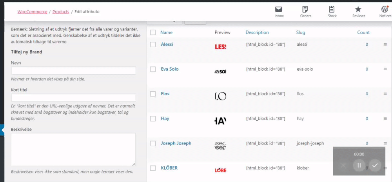Sort the table by Count column
The image size is (392, 182).
point(363,32)
